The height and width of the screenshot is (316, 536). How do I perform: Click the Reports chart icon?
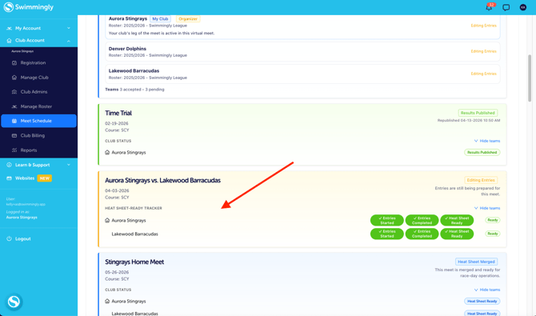tap(14, 150)
